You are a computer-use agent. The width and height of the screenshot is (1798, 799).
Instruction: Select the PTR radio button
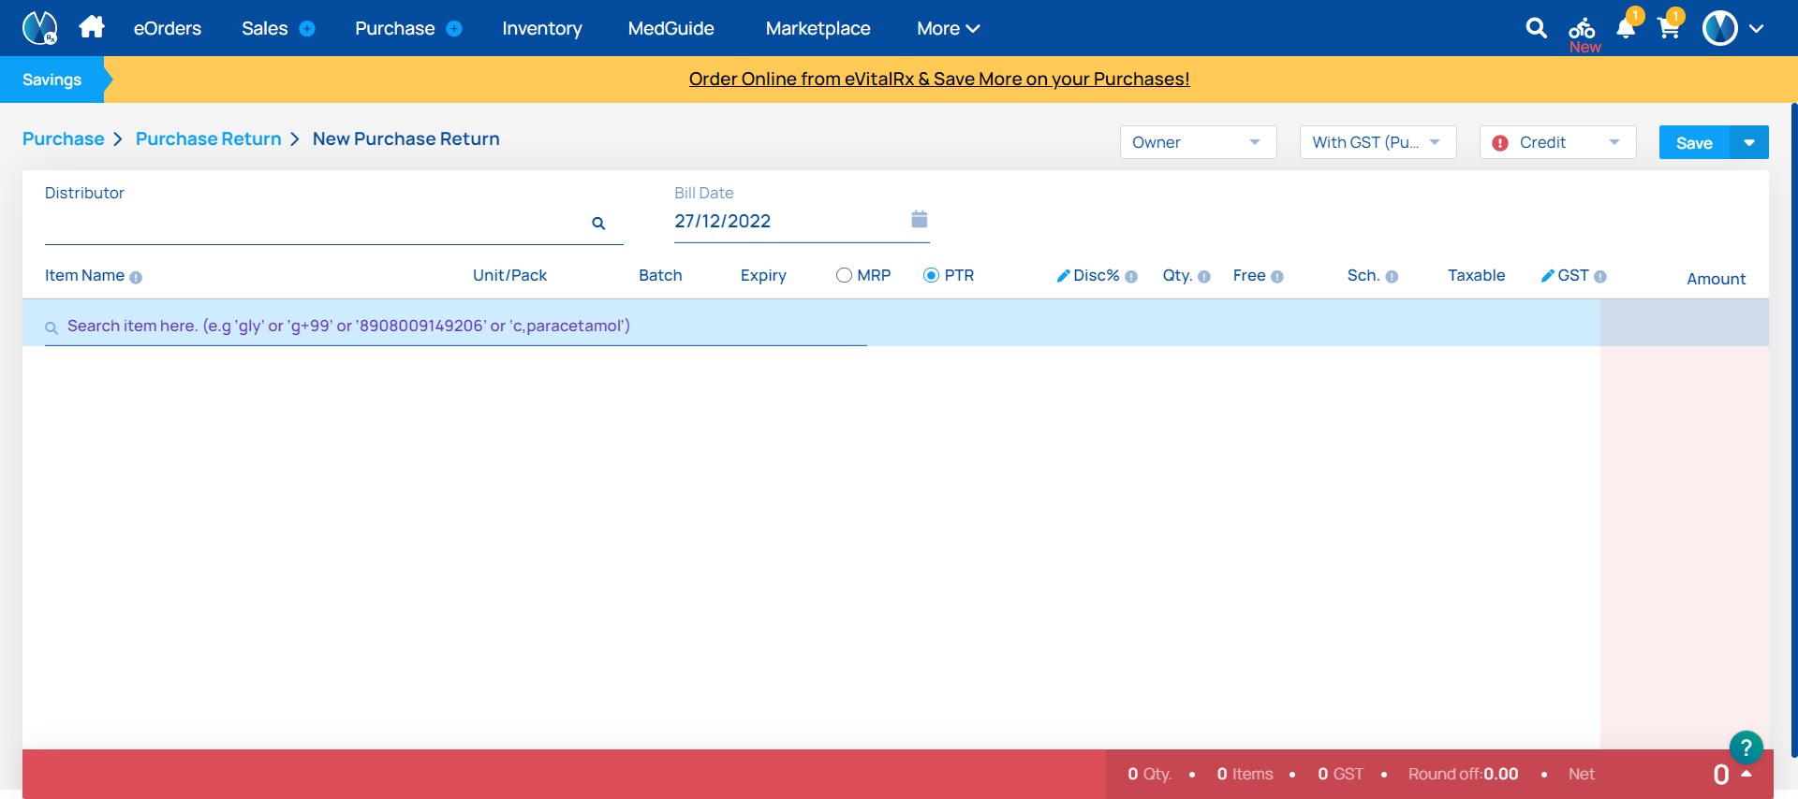[x=931, y=275]
